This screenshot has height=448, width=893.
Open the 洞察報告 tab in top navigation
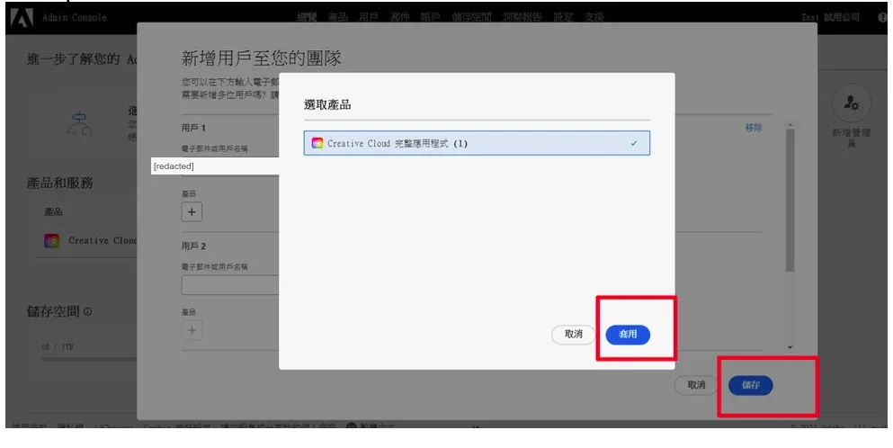tap(522, 17)
